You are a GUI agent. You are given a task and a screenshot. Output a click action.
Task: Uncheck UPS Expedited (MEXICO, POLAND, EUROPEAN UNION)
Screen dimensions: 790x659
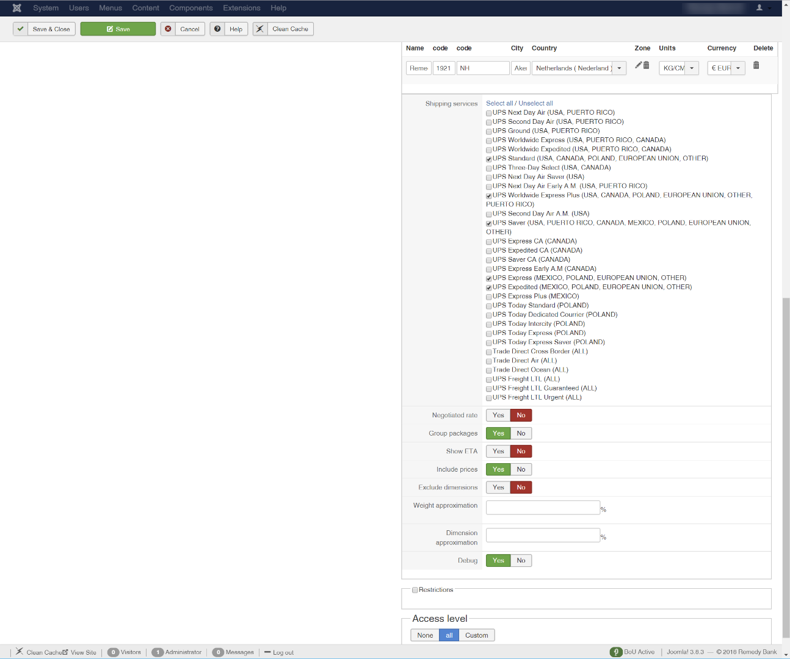[489, 287]
